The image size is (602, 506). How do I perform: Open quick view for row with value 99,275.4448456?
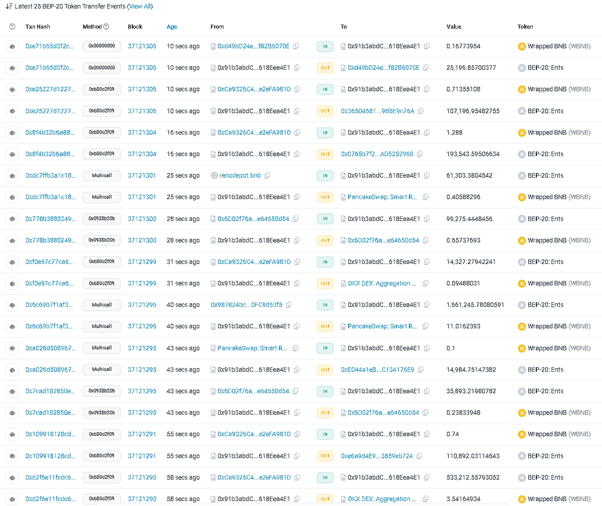pos(12,219)
